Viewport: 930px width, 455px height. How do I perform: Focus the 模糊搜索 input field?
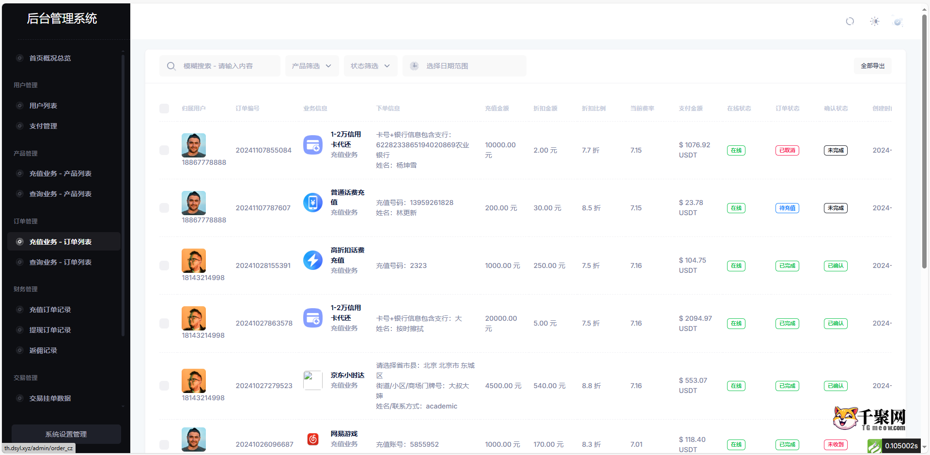(220, 66)
